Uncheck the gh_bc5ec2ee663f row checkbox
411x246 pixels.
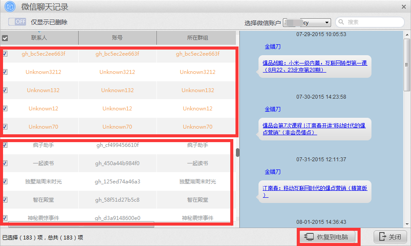point(5,54)
